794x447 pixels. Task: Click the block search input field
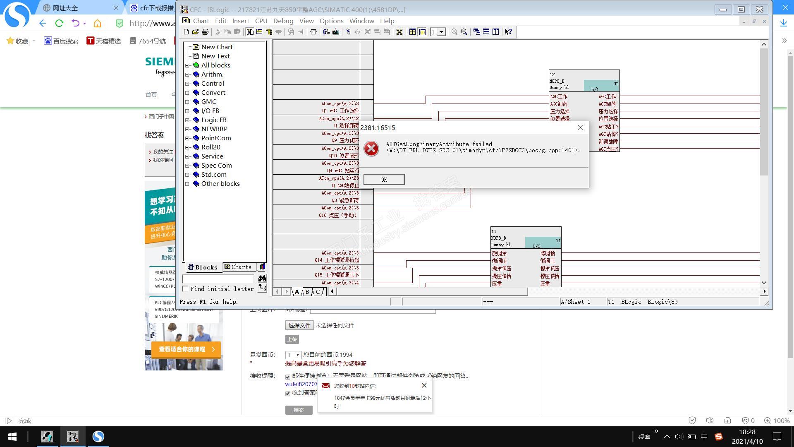[218, 279]
